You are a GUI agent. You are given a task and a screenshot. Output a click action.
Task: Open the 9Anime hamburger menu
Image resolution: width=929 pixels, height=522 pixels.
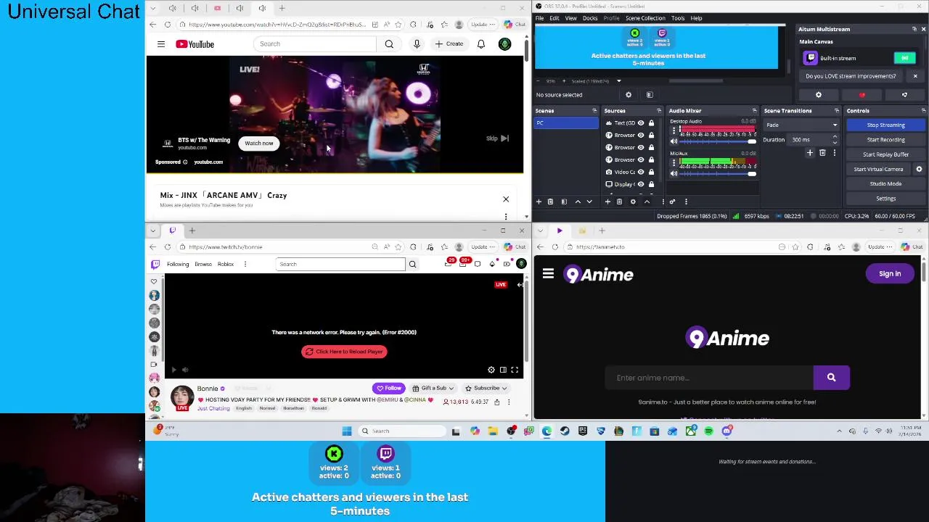coord(548,274)
